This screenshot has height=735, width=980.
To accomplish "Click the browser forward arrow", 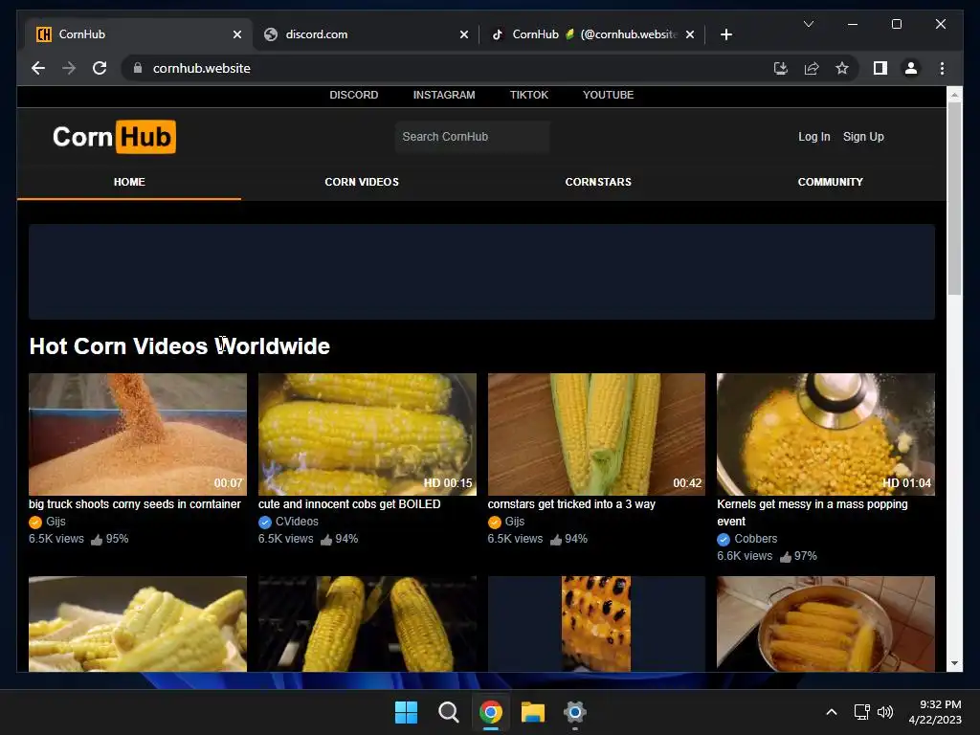I will pyautogui.click(x=69, y=68).
